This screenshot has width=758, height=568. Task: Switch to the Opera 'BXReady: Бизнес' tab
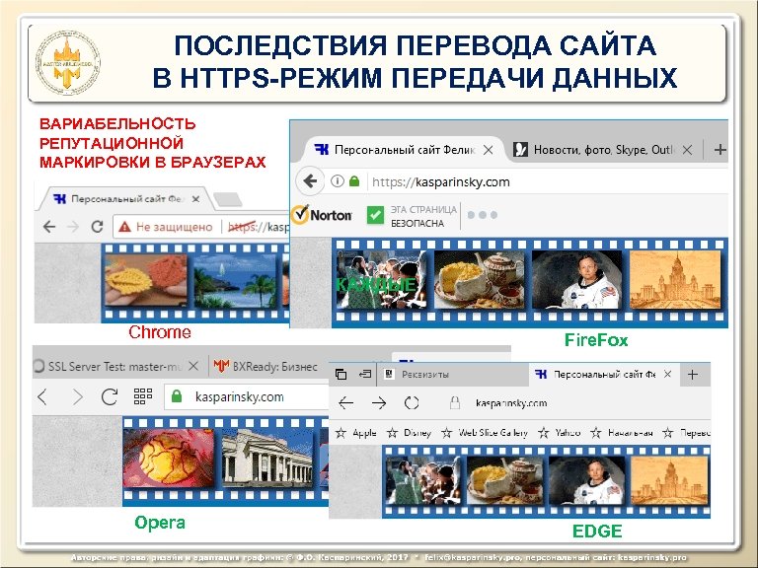click(265, 367)
